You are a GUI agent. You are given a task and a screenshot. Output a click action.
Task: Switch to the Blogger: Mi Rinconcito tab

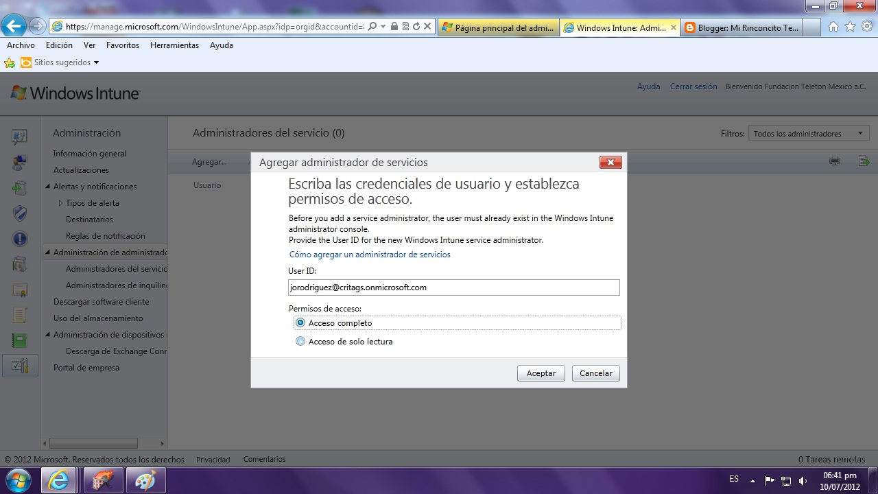(742, 27)
